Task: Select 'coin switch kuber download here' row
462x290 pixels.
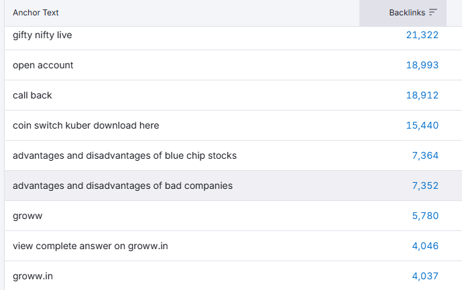Action: tap(233, 125)
